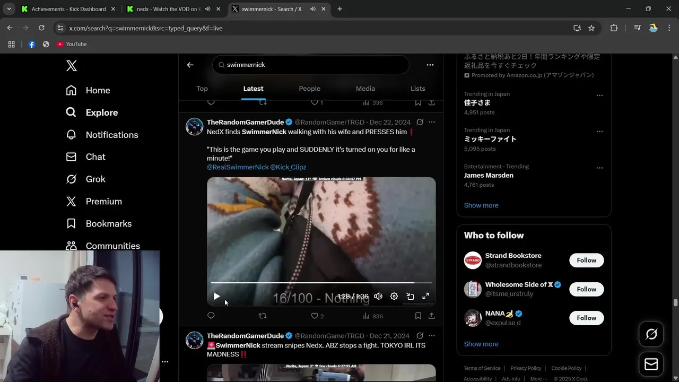Open floating Grok button
This screenshot has width=679, height=382.
point(651,334)
